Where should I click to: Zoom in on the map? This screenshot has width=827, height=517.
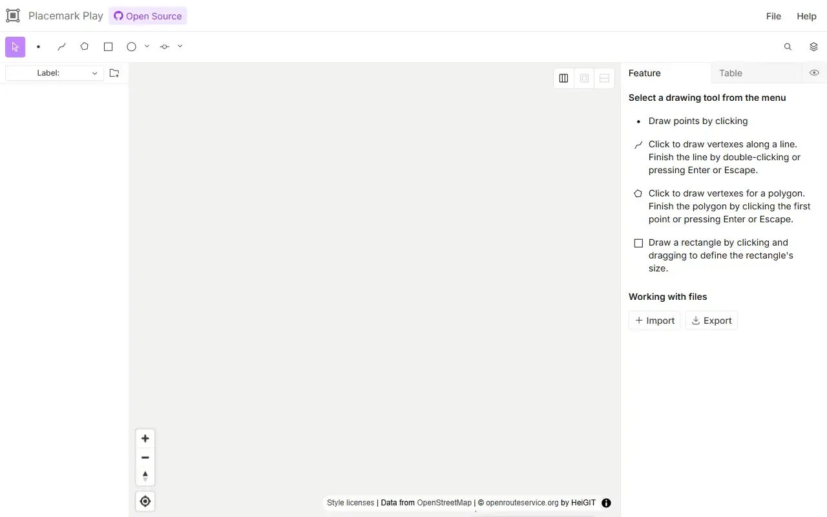145,438
